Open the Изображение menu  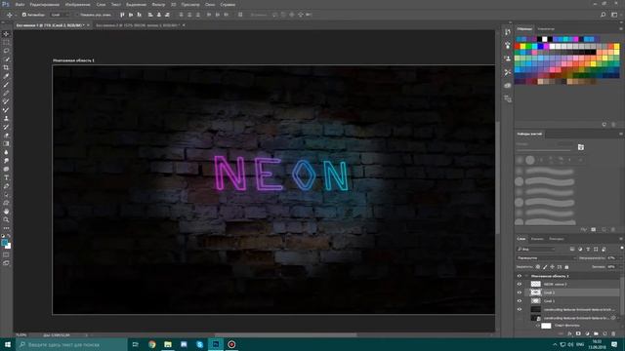77,4
